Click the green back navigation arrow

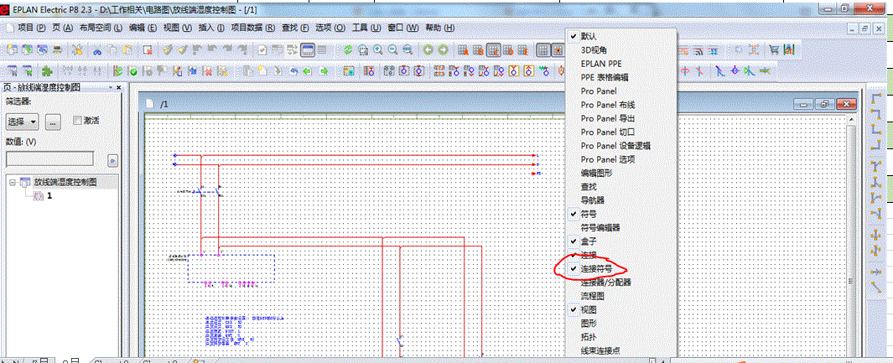(x=428, y=50)
